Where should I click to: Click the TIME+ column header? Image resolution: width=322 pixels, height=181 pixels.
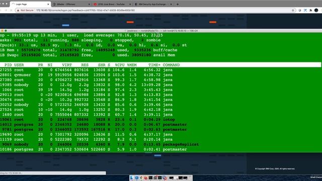(154, 65)
